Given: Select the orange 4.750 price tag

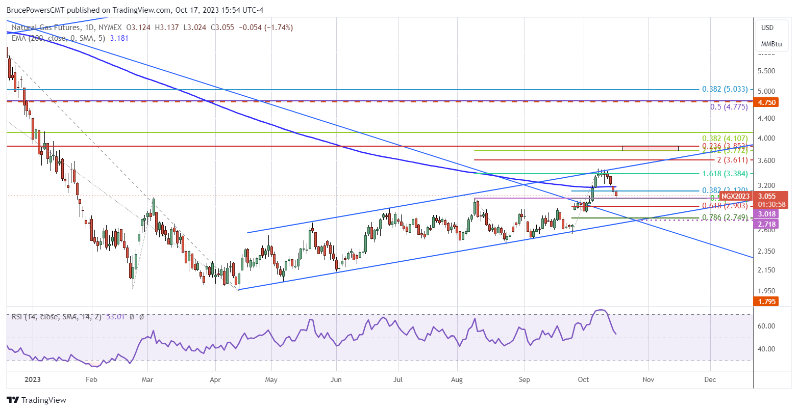Looking at the screenshot, I should point(767,102).
